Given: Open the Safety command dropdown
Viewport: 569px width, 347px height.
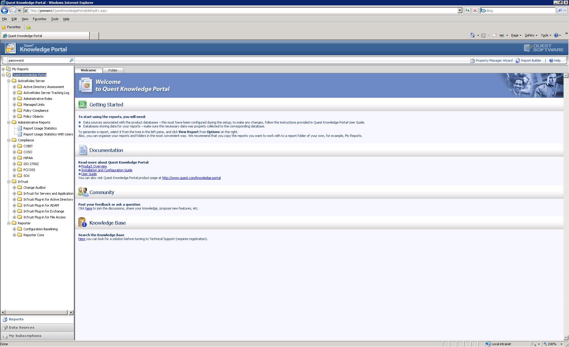Looking at the screenshot, I should pos(531,35).
